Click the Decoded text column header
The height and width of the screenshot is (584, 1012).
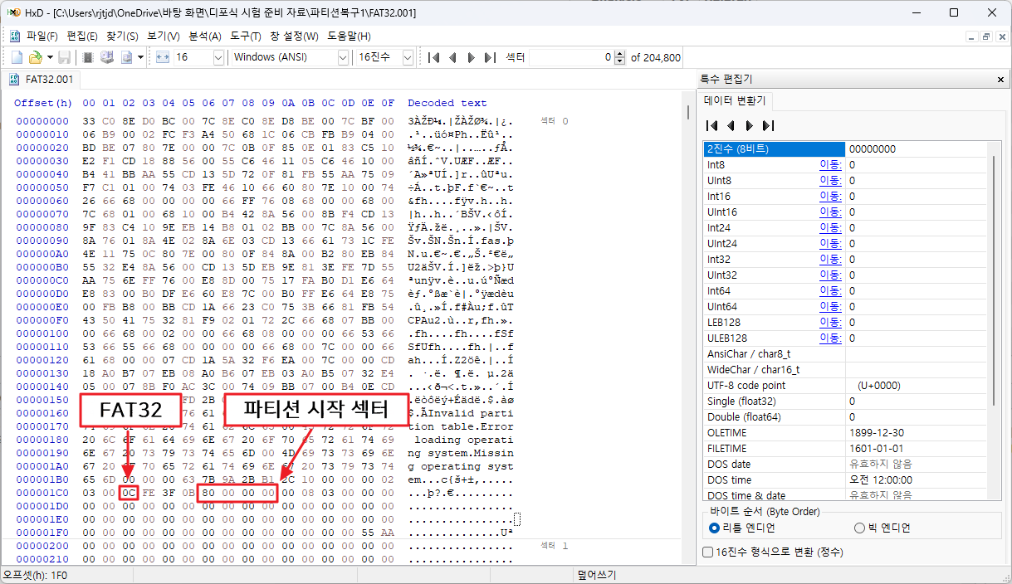pyautogui.click(x=447, y=103)
